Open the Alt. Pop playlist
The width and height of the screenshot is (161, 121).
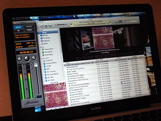[49, 77]
